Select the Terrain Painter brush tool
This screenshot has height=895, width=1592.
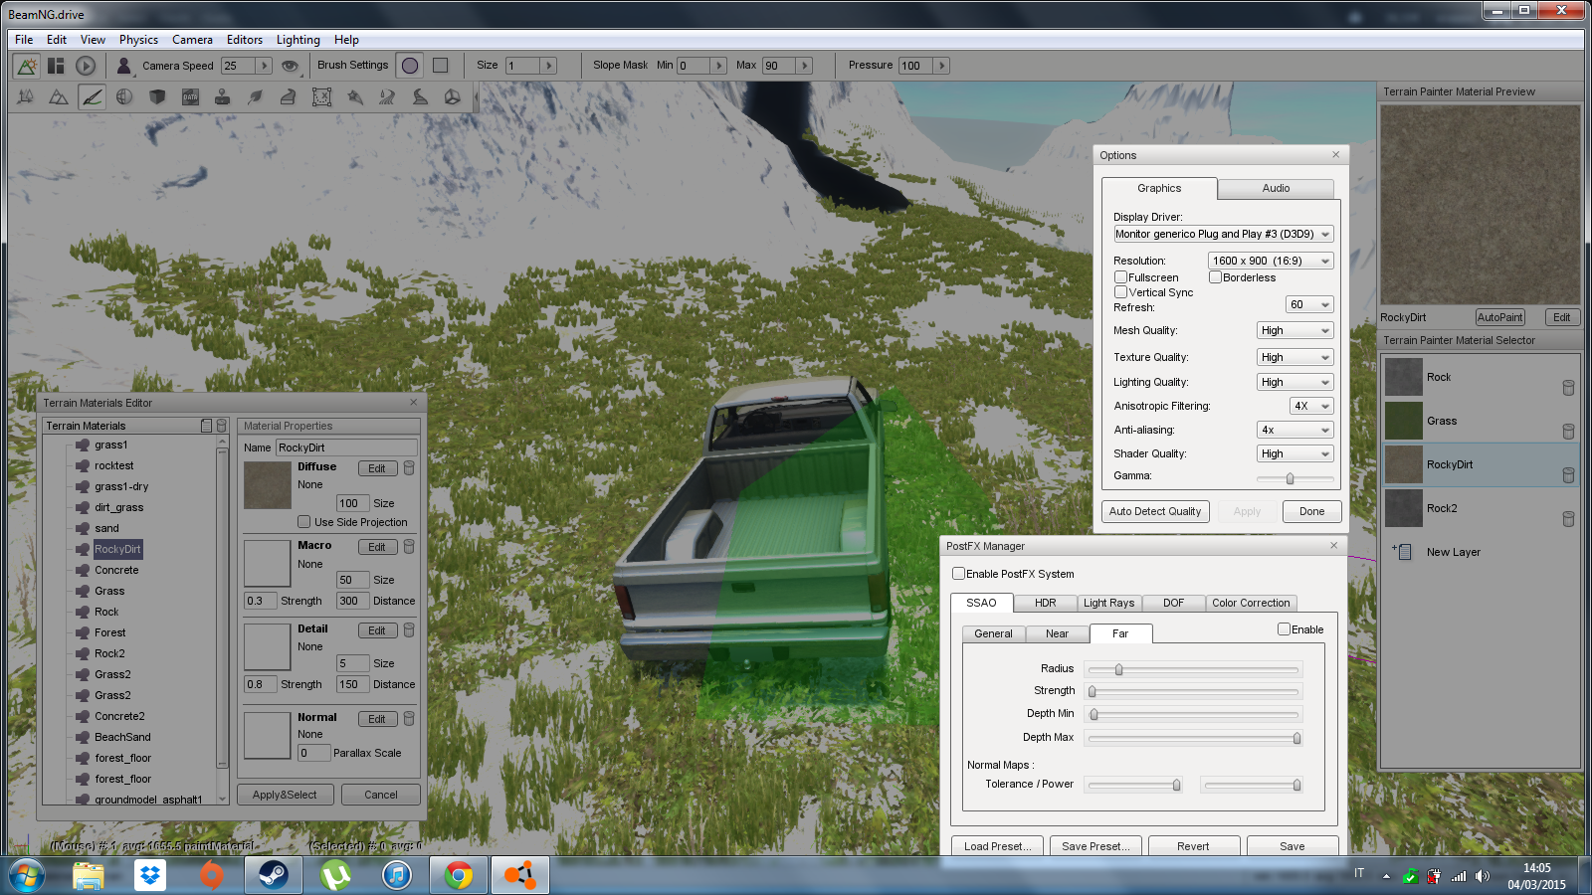point(92,96)
